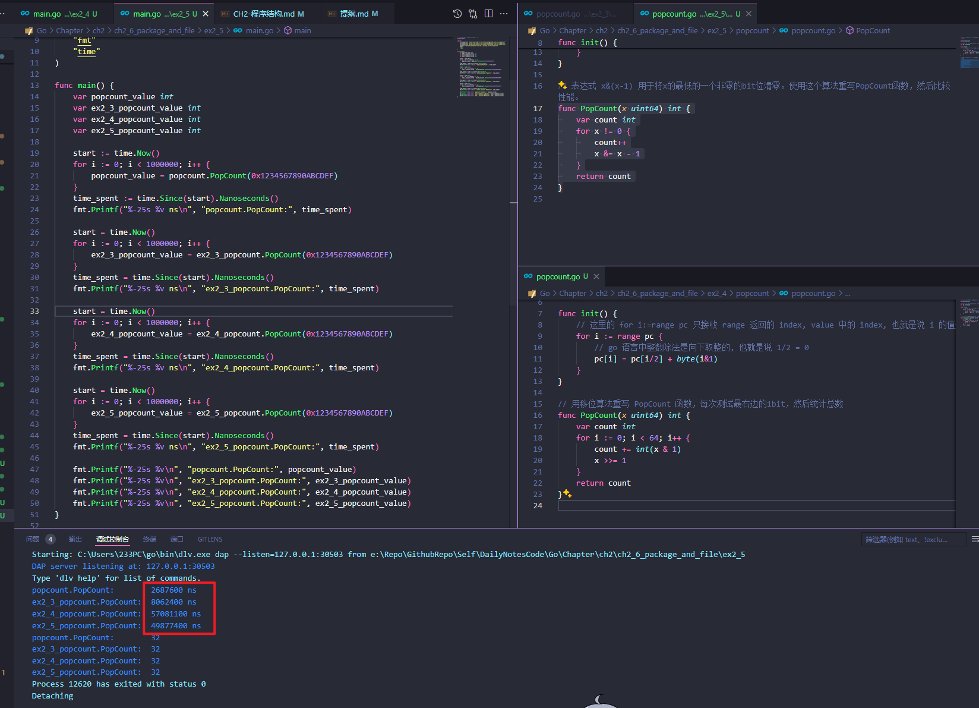This screenshot has height=708, width=979.
Task: Expand Chapter in the left breadcrumb
Action: (x=70, y=30)
